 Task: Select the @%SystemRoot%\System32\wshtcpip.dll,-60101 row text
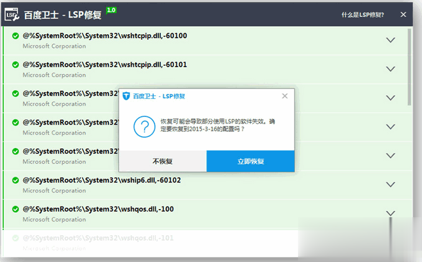pos(105,65)
